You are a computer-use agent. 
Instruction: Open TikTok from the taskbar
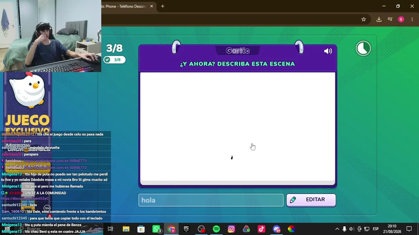pyautogui.click(x=262, y=229)
